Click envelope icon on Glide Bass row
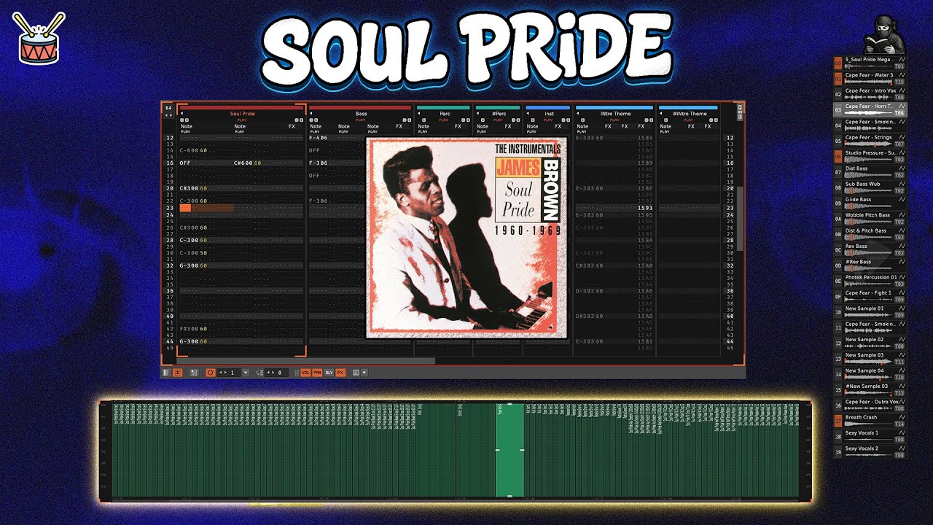The image size is (933, 525). [902, 199]
